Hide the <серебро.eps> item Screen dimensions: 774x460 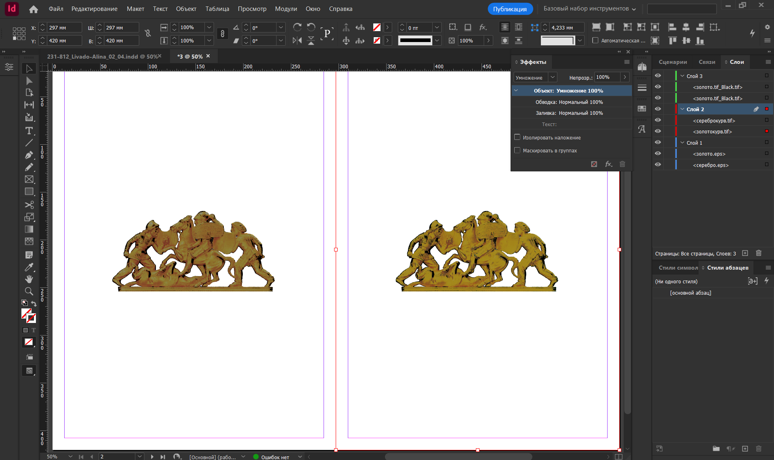click(658, 165)
